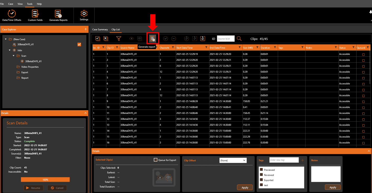Collapse the bottom Details panel chevron
The height and width of the screenshot is (193, 372).
tap(369, 151)
